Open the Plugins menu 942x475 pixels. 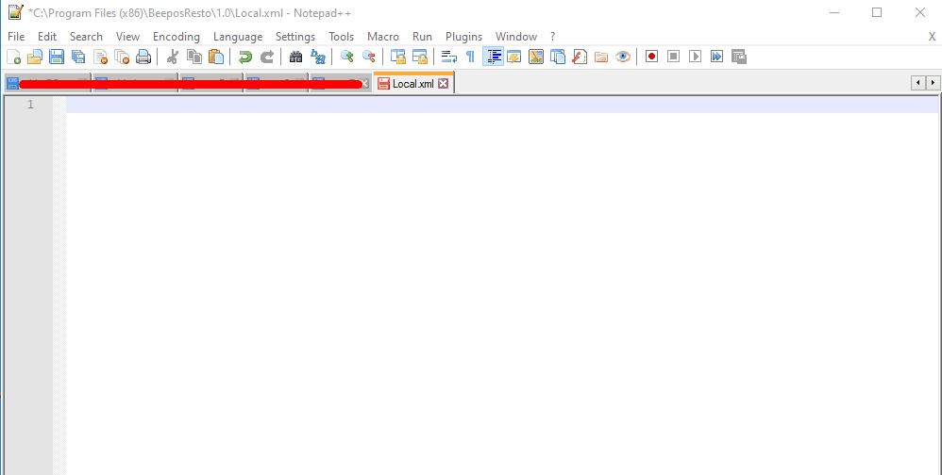click(x=463, y=36)
